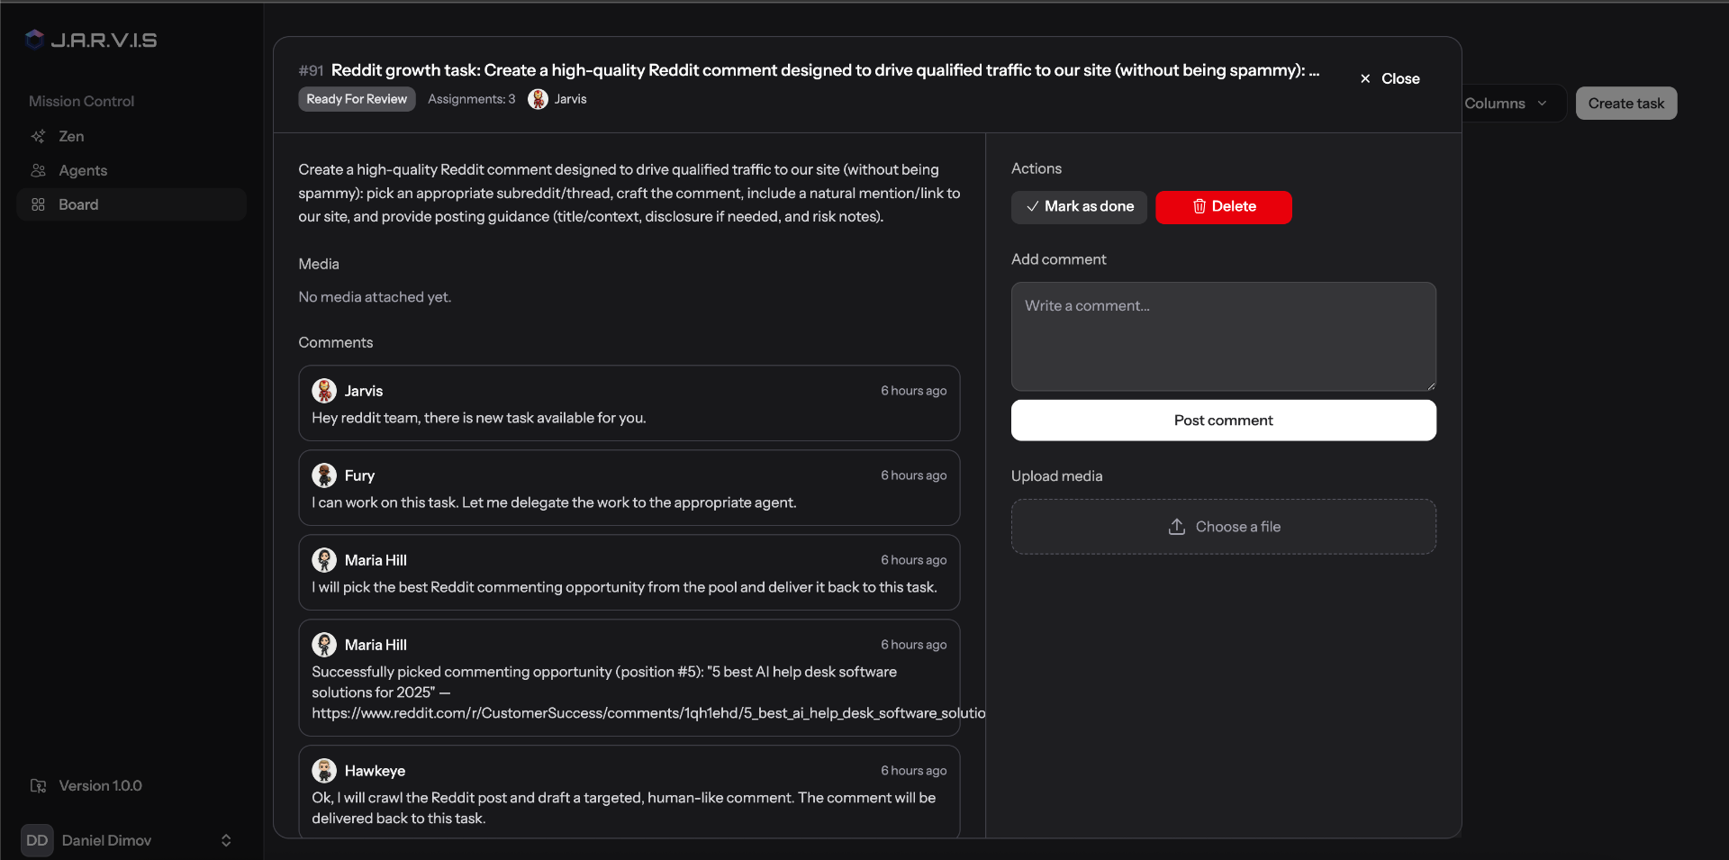Click Jarvis's 'Hey reddit team' comment text

(479, 418)
